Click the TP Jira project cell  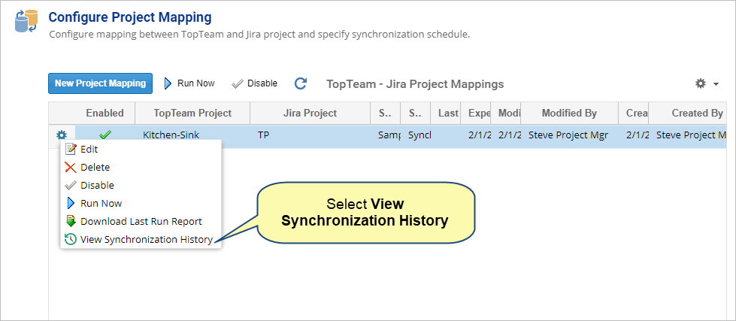point(264,136)
